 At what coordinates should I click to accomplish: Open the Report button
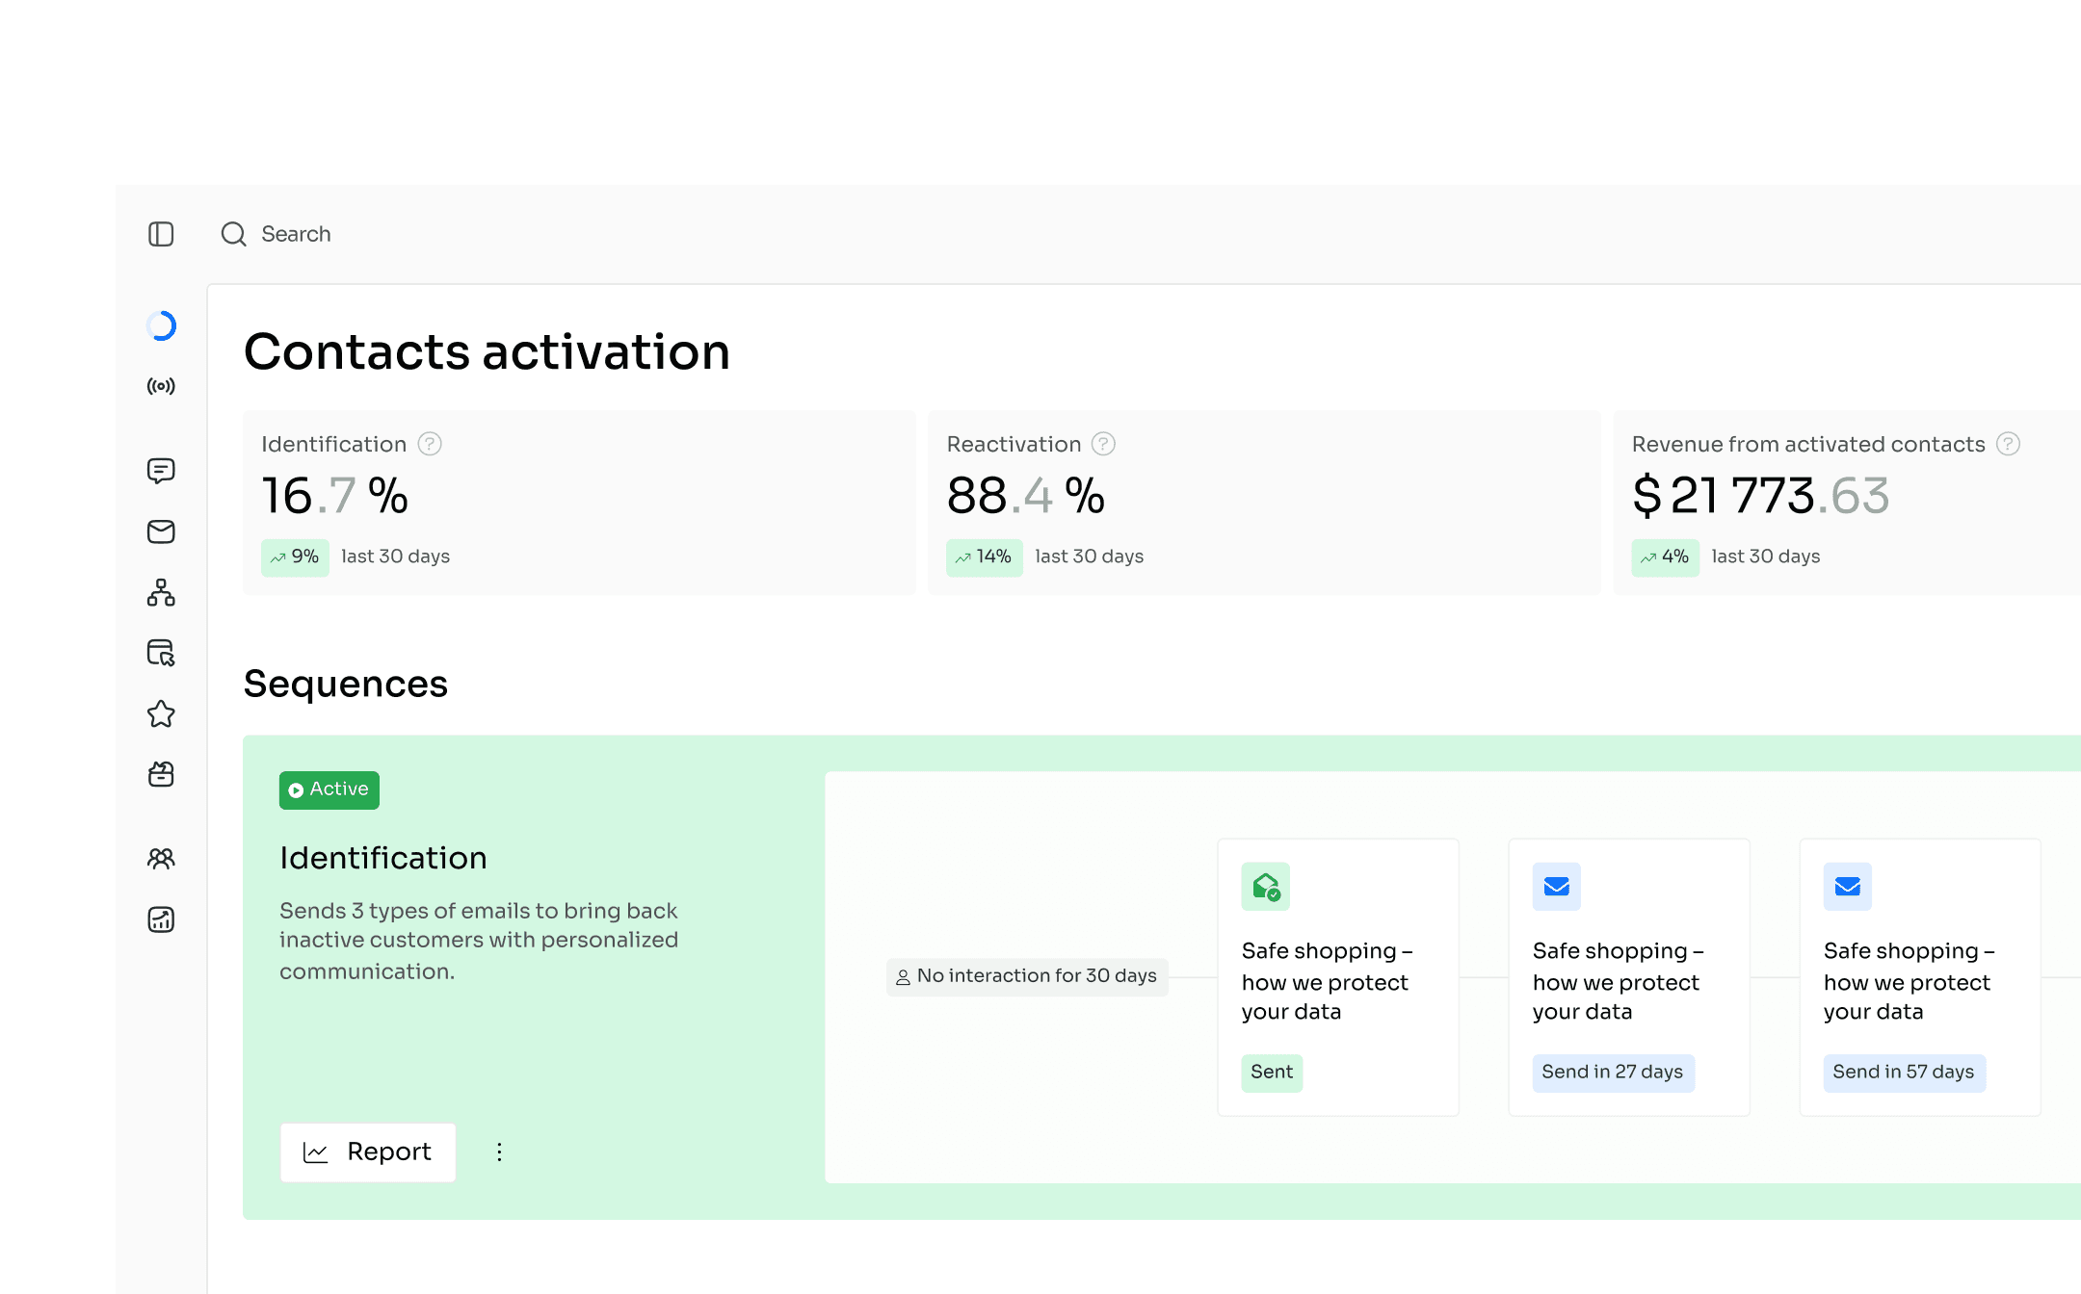[368, 1152]
